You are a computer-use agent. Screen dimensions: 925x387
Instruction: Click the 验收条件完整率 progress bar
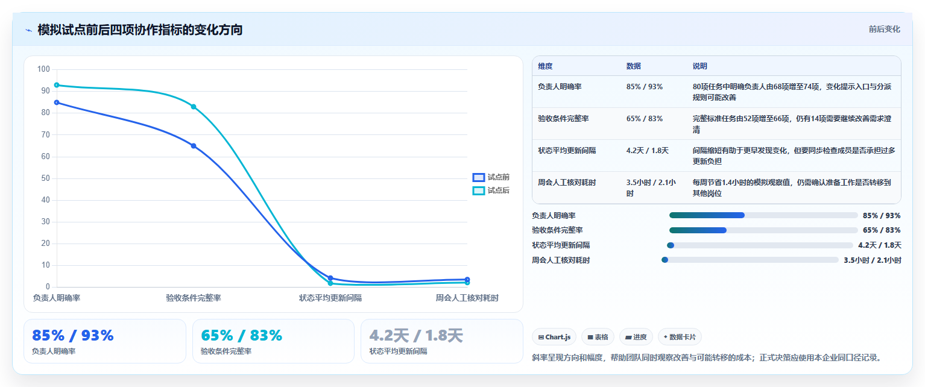(x=763, y=230)
